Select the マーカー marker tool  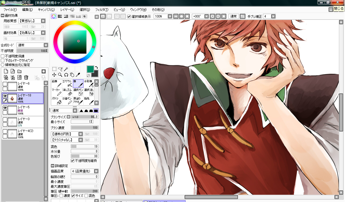point(56,92)
